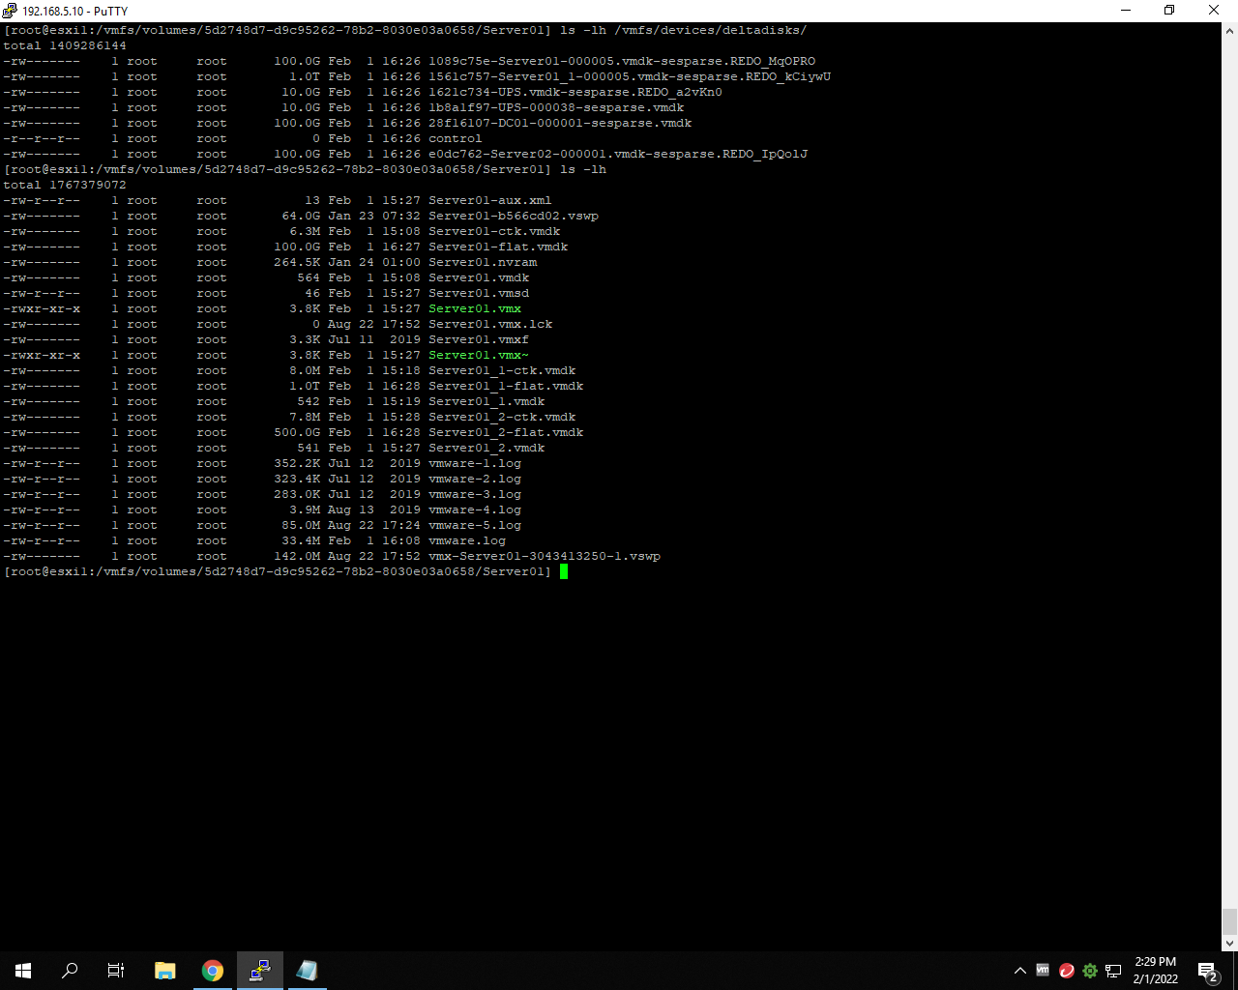Screen dimensions: 1238x990
Task: Click 28f16107-DC01-000001-sesparse.vmdk filename
Action: pos(560,123)
